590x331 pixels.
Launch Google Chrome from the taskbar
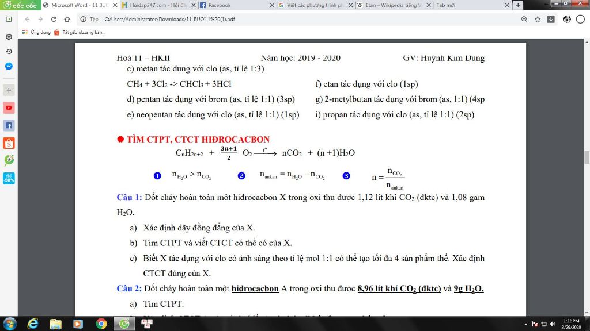[101, 324]
